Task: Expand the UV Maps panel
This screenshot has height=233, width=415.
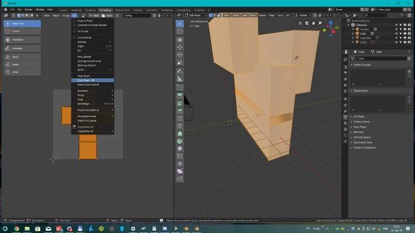Action: [x=359, y=116]
